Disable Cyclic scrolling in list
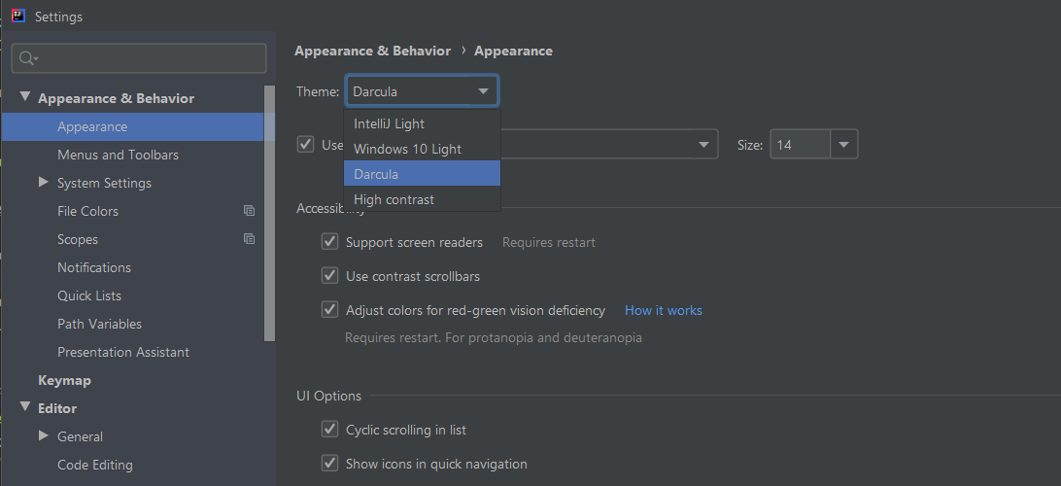 [x=329, y=430]
